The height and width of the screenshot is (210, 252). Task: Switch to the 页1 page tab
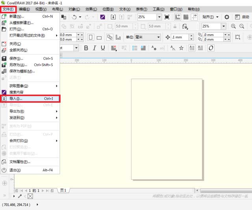click(x=63, y=190)
